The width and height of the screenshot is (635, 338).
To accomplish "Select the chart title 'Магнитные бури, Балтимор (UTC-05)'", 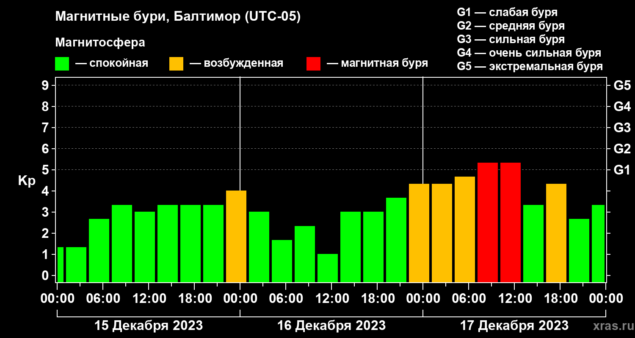I will point(178,17).
